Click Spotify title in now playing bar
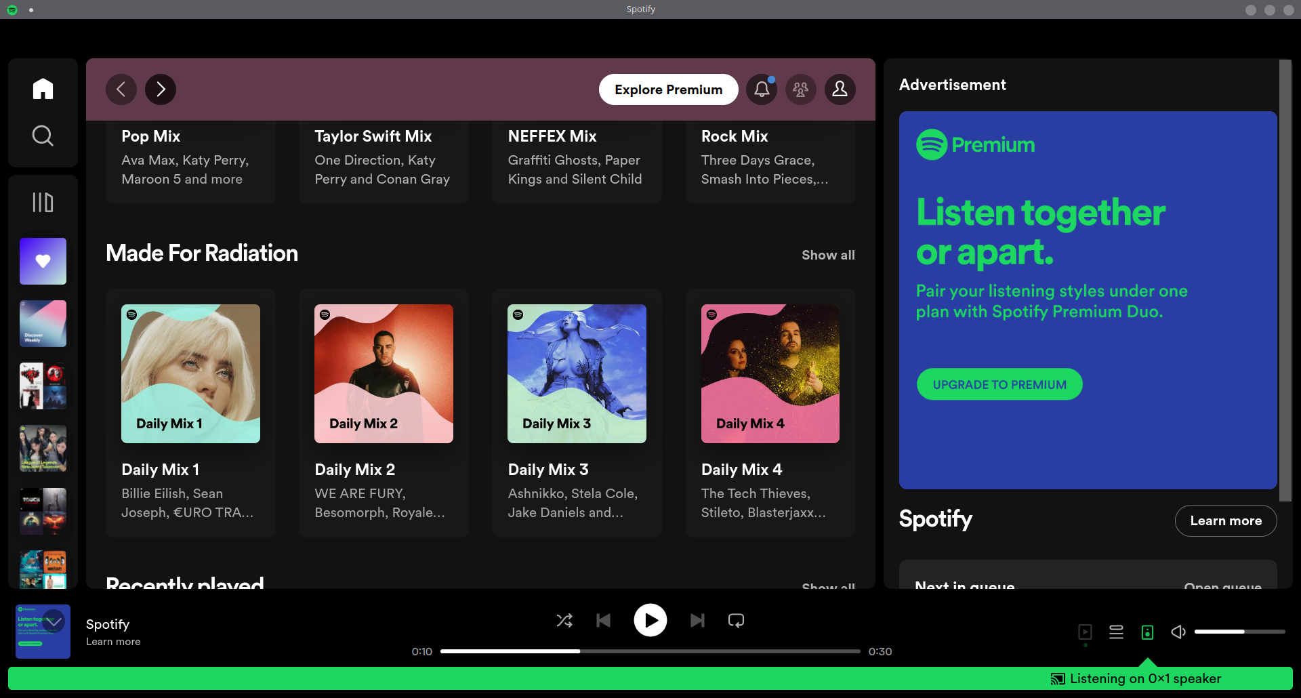The height and width of the screenshot is (698, 1301). click(x=108, y=624)
